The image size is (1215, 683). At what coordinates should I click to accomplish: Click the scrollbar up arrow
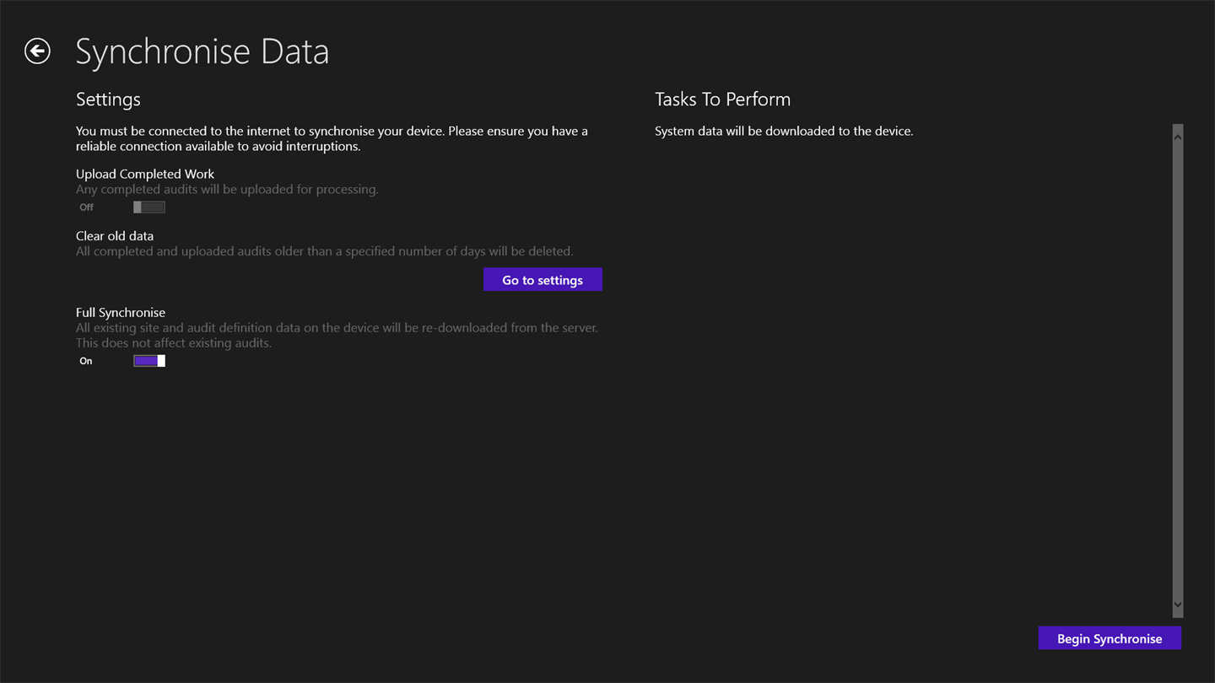(x=1178, y=135)
